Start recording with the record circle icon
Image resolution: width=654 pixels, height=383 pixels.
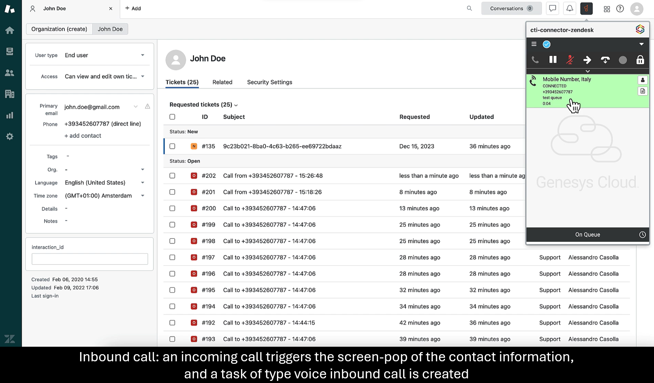pos(623,60)
